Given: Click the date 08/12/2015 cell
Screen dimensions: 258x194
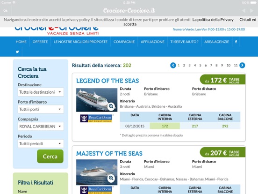Looking at the screenshot, I should [135, 126].
